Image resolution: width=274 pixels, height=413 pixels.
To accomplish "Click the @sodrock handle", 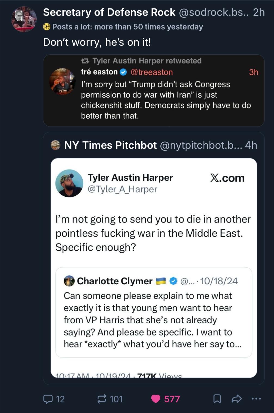I will (215, 12).
